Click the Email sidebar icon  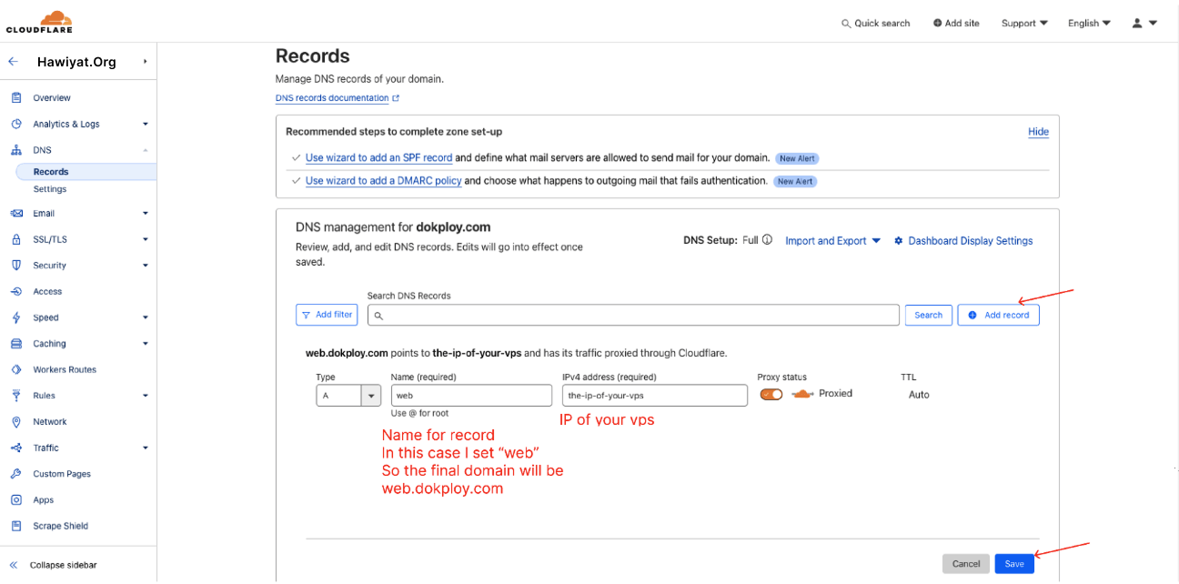(16, 213)
